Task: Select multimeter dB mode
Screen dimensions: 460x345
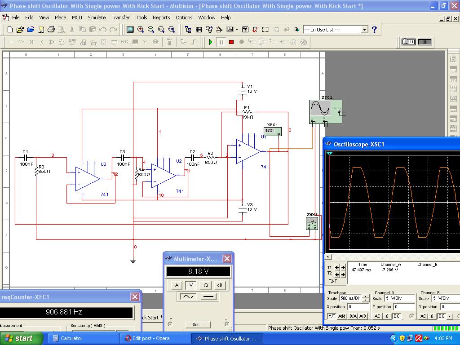Action: (x=220, y=285)
